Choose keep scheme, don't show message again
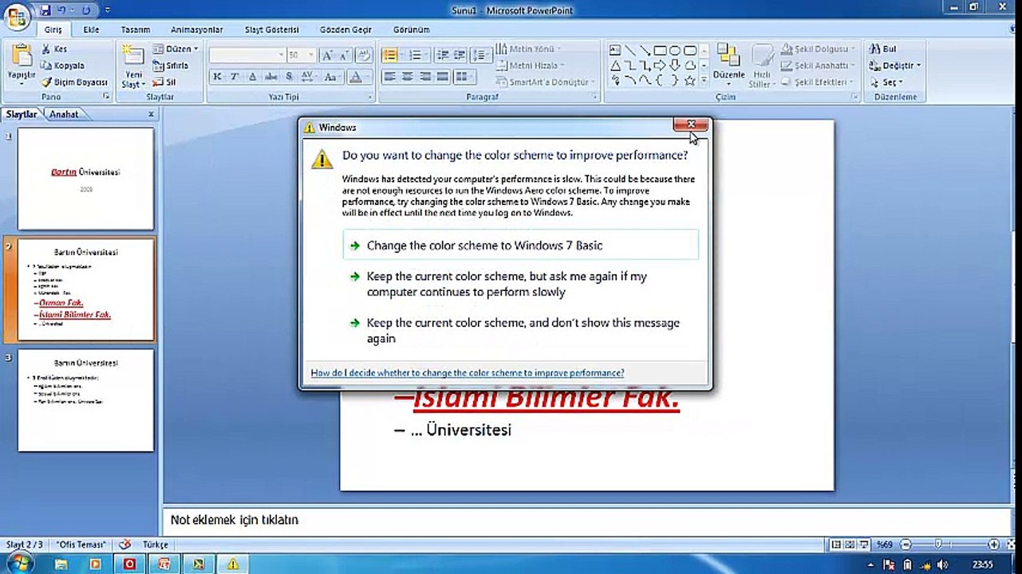 point(520,331)
